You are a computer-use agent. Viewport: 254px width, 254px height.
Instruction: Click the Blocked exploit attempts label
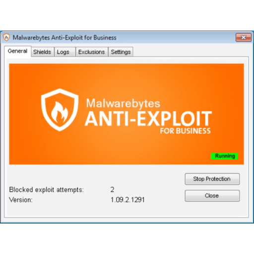47,190
